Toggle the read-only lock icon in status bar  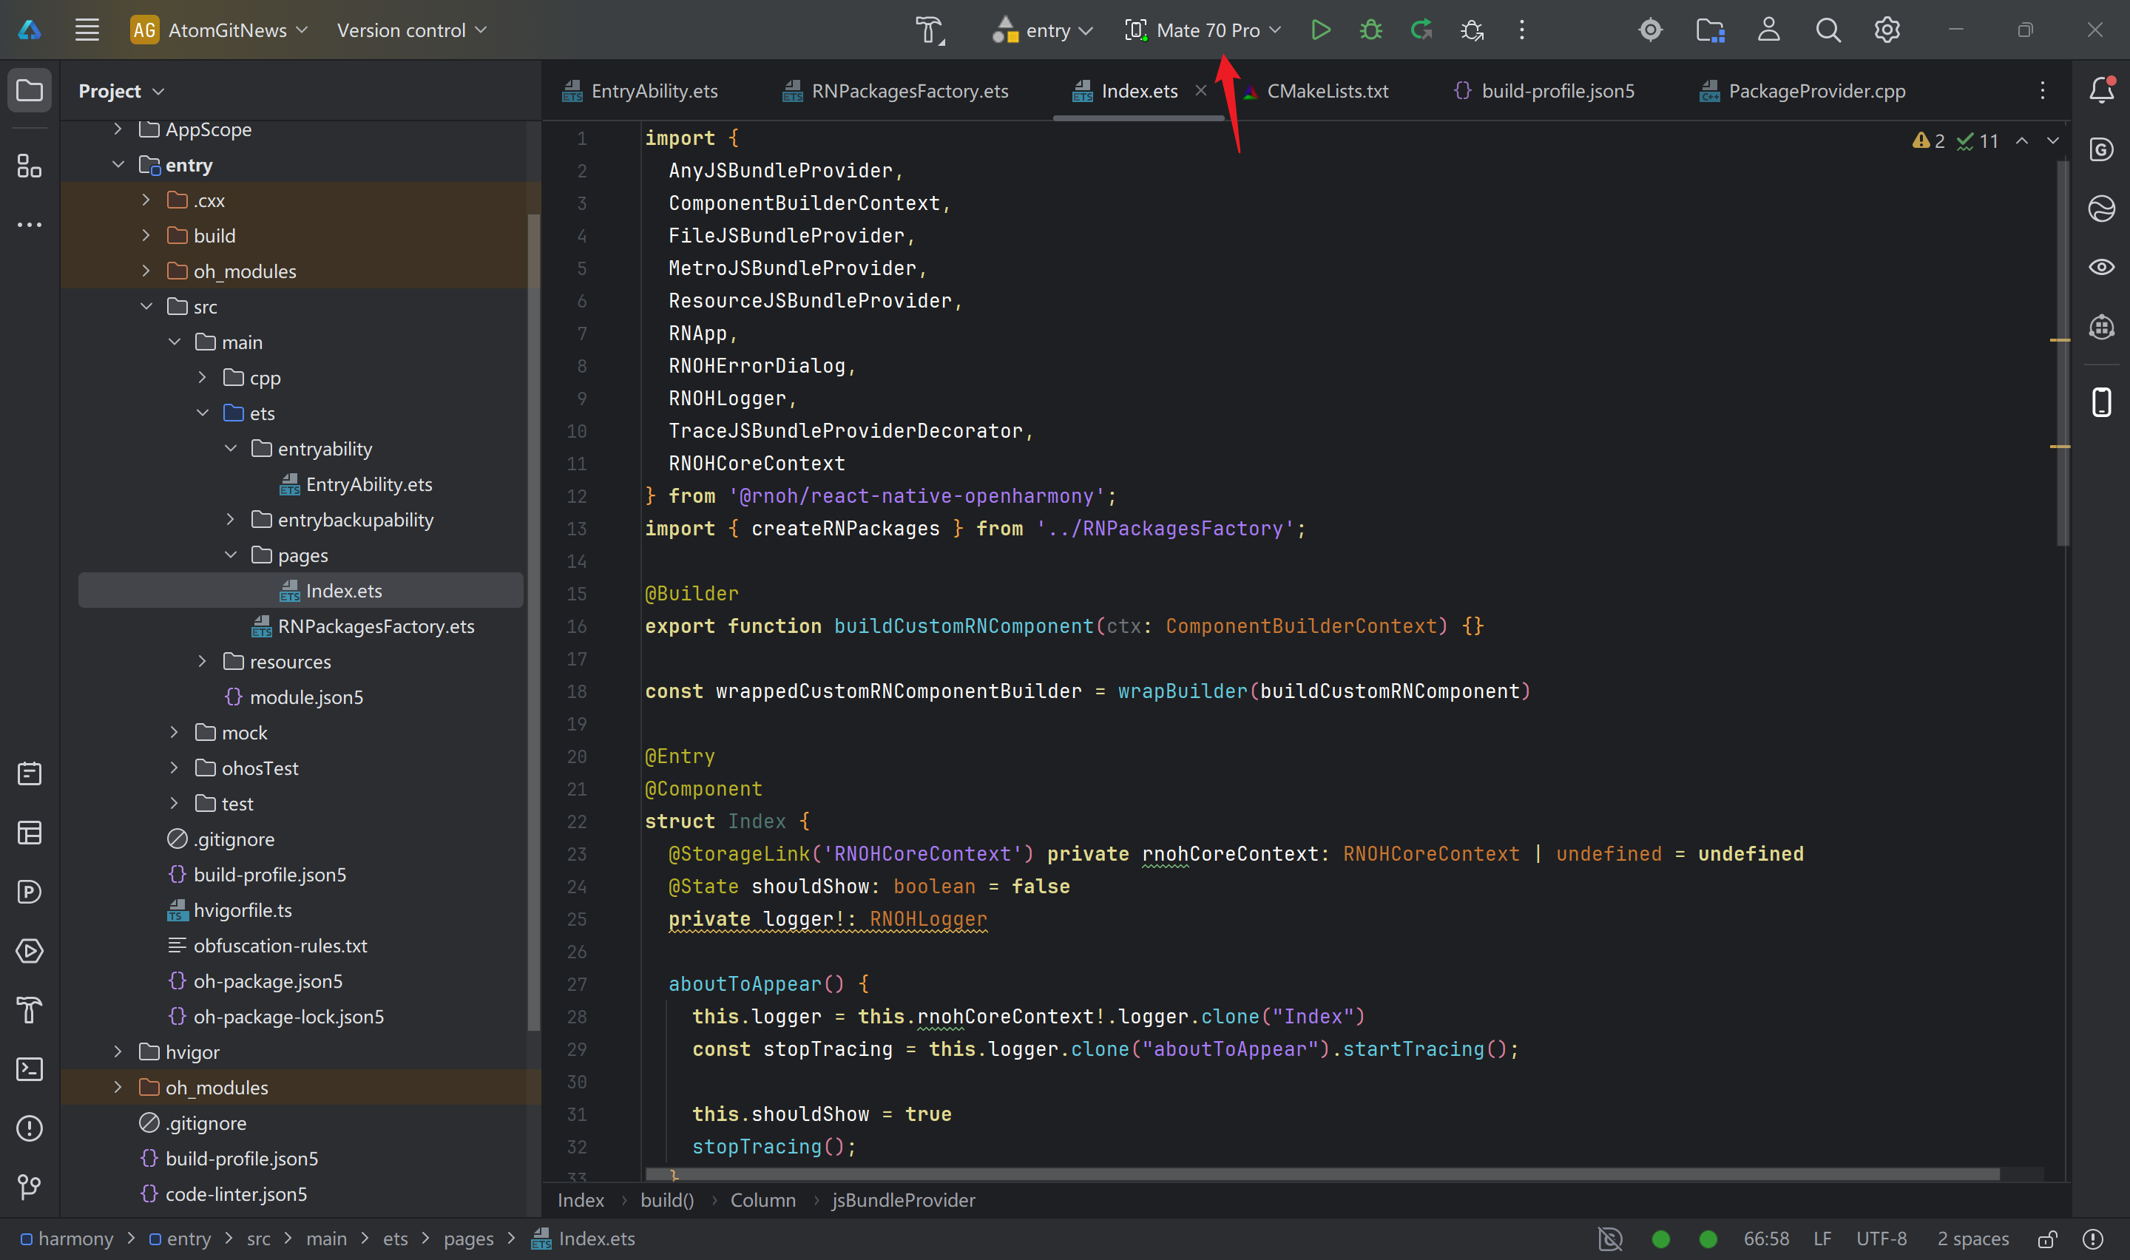(2048, 1239)
